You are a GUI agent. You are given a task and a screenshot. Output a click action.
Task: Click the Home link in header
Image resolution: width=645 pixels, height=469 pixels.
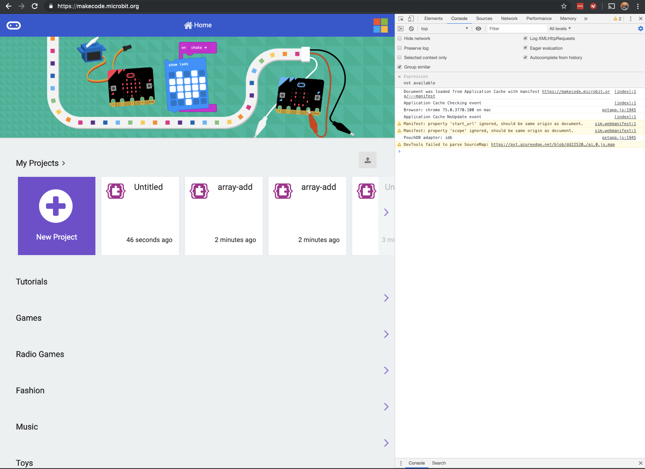[x=198, y=25]
